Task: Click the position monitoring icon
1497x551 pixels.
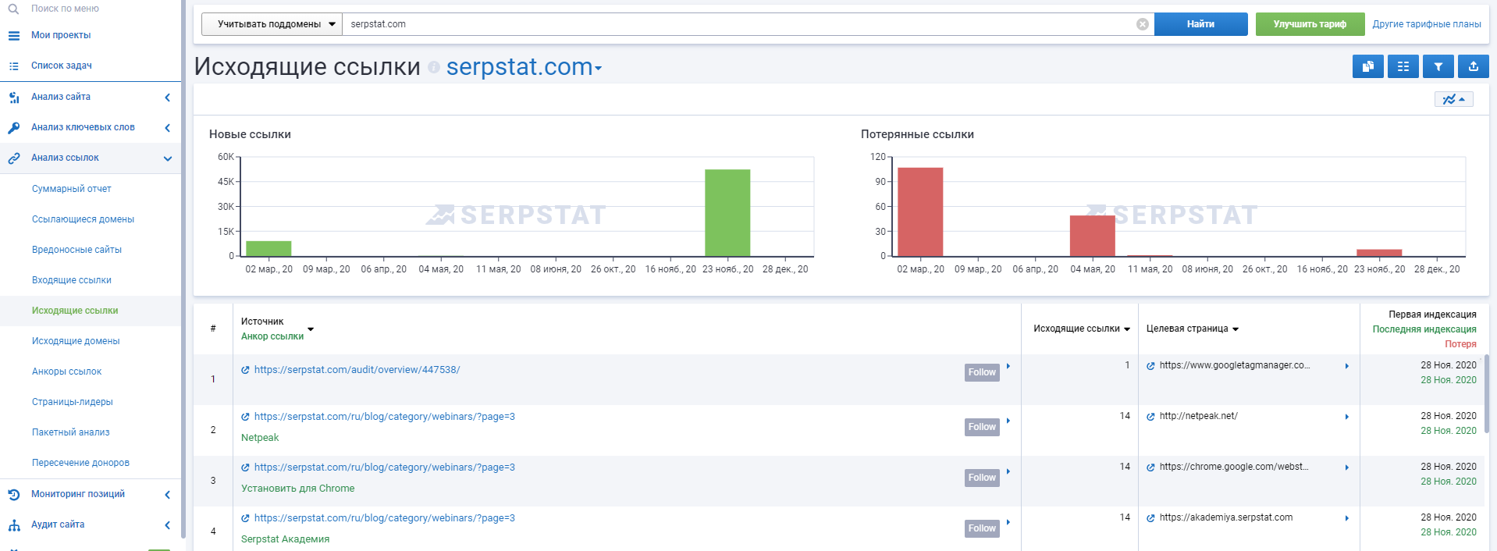Action: 13,495
